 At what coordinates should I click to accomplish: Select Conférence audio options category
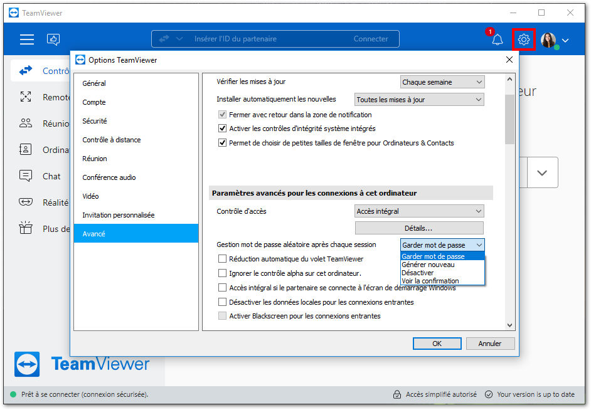[x=136, y=177]
